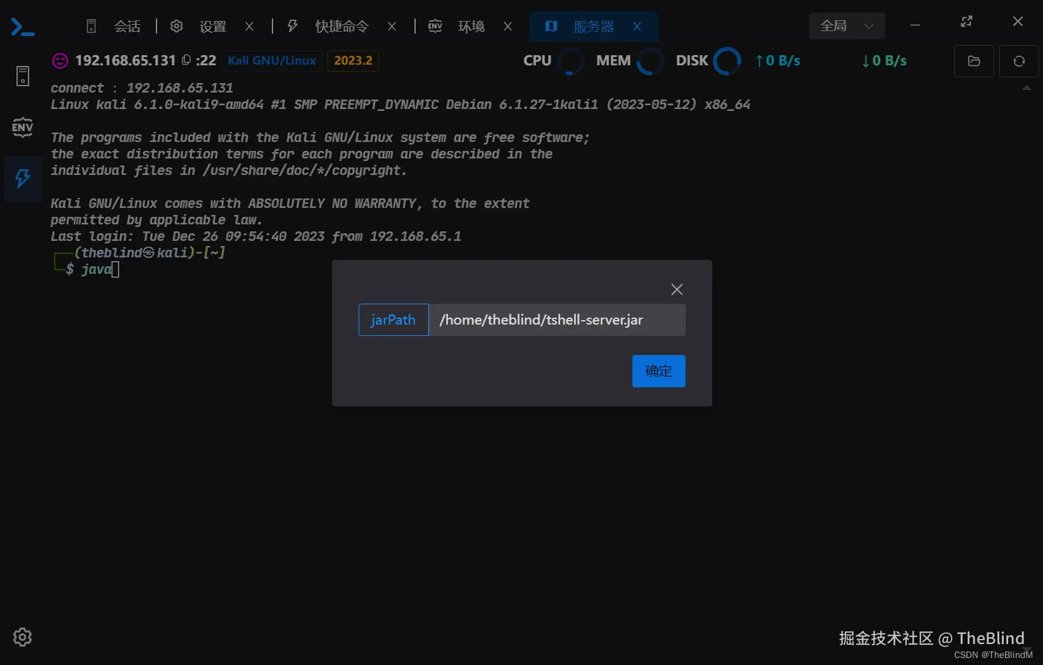Click the ENV icon on 环境 tab
Image resolution: width=1043 pixels, height=665 pixels.
(x=435, y=26)
